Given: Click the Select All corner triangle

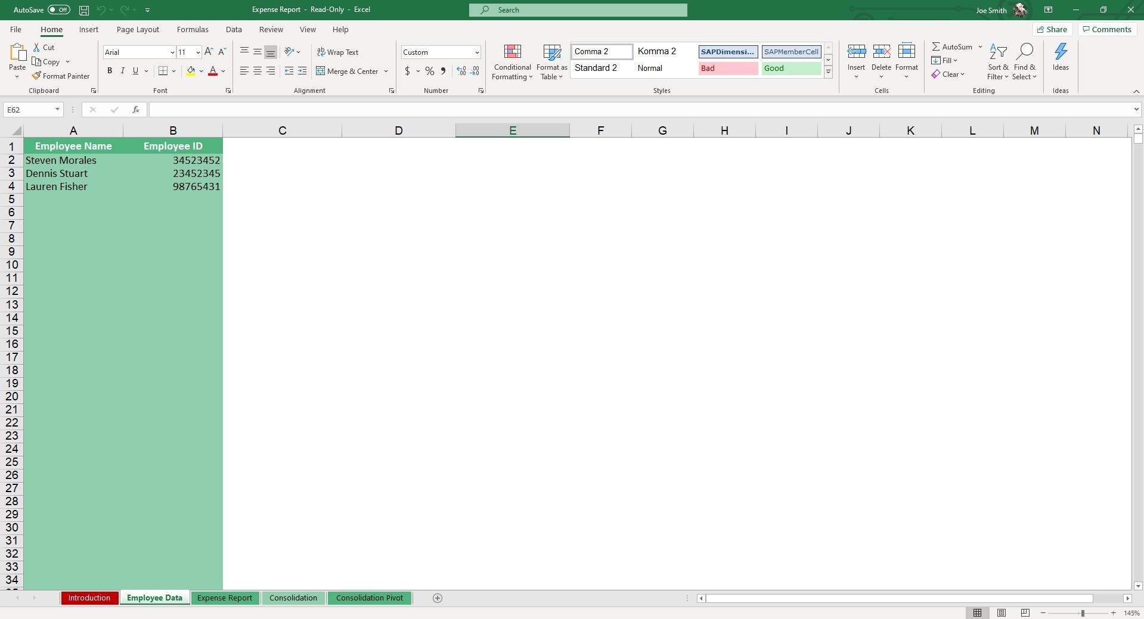Looking at the screenshot, I should tap(17, 131).
